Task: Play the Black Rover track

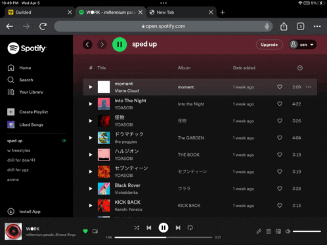Action: coord(91,189)
